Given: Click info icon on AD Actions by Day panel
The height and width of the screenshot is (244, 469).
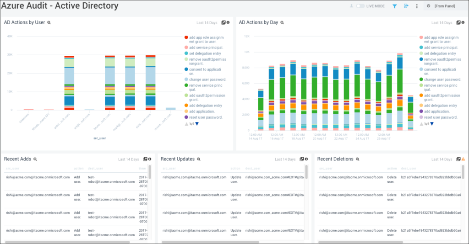Looking at the screenshot, I should click(x=463, y=22).
